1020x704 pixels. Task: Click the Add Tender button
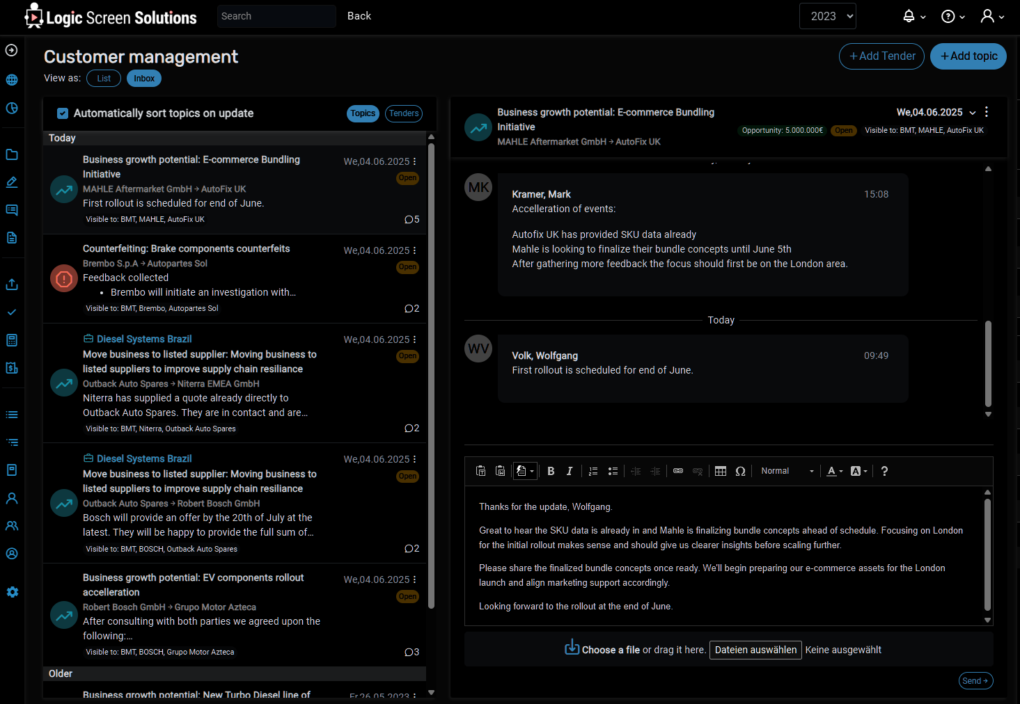[882, 56]
